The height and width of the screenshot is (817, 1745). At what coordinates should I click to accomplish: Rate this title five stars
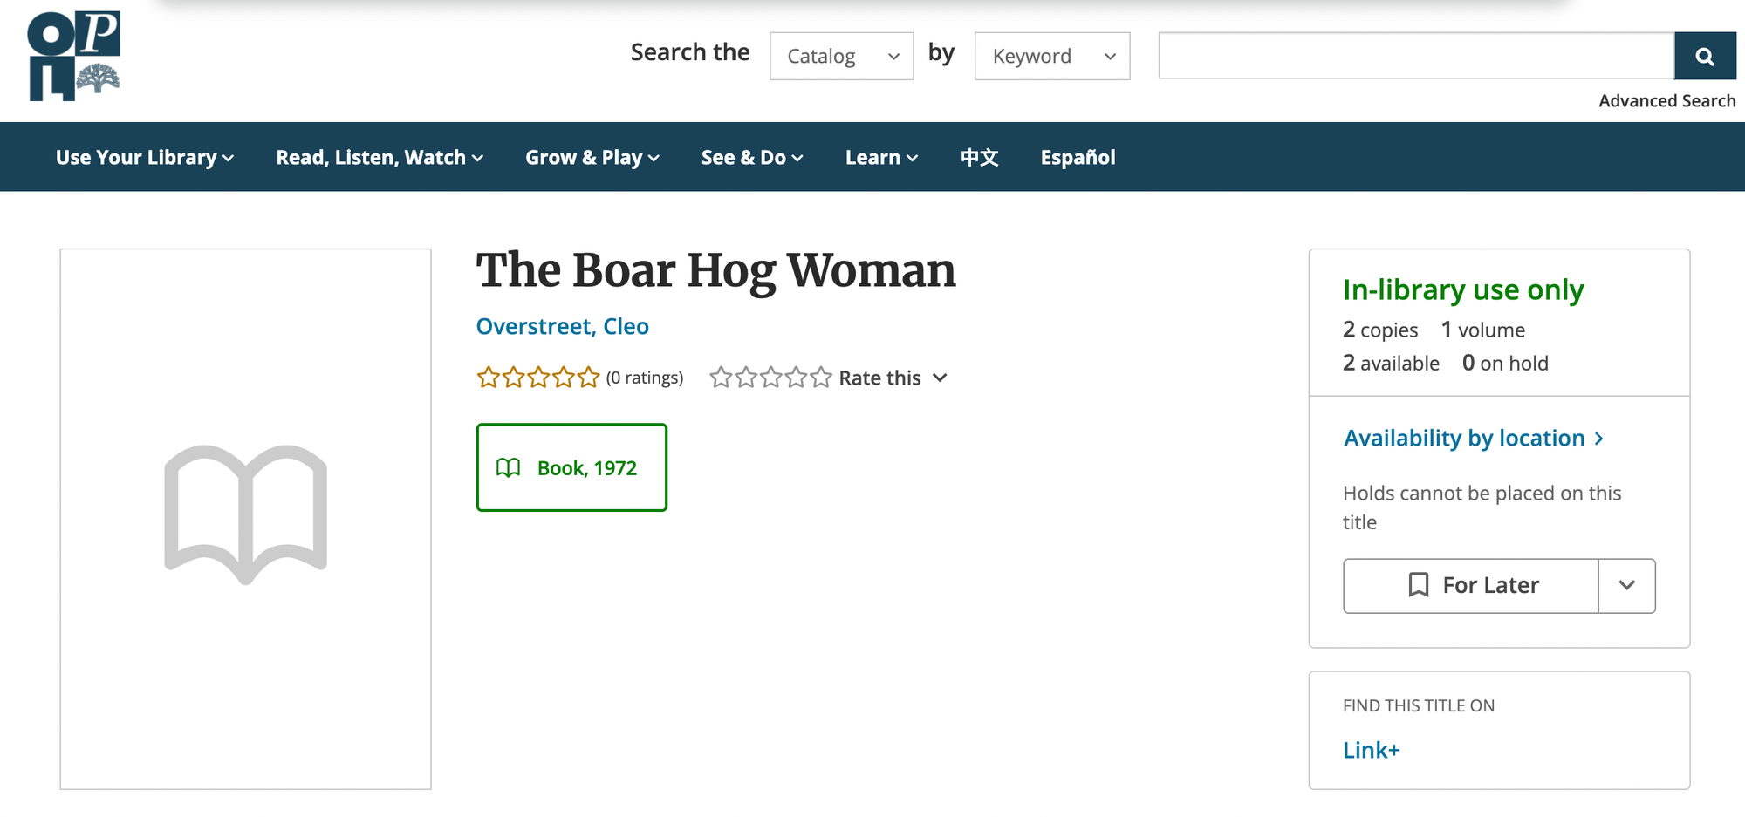click(820, 378)
